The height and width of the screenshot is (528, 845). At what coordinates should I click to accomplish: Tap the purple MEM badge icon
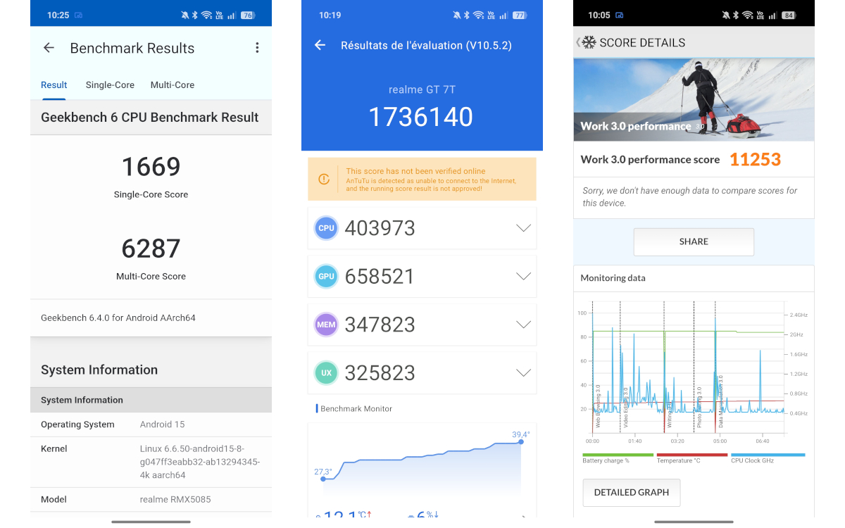point(326,325)
